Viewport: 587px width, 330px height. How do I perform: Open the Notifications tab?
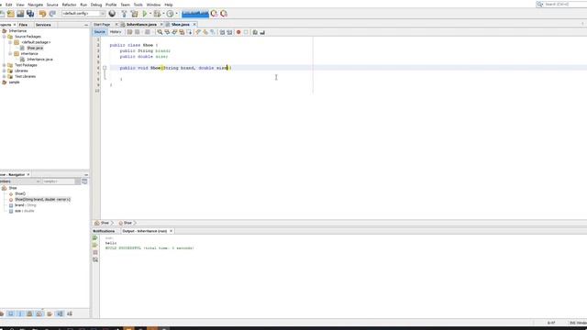pos(104,231)
